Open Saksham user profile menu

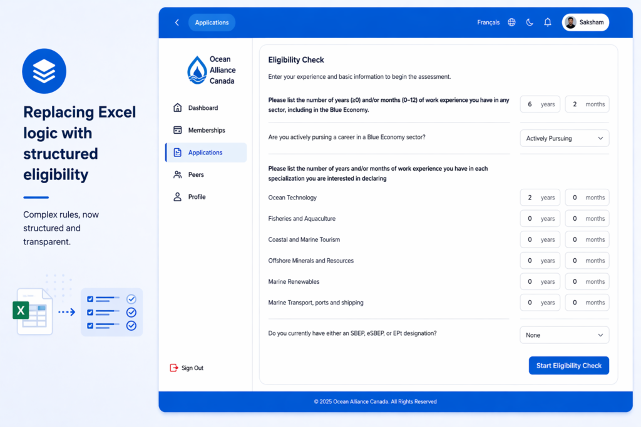(x=585, y=23)
